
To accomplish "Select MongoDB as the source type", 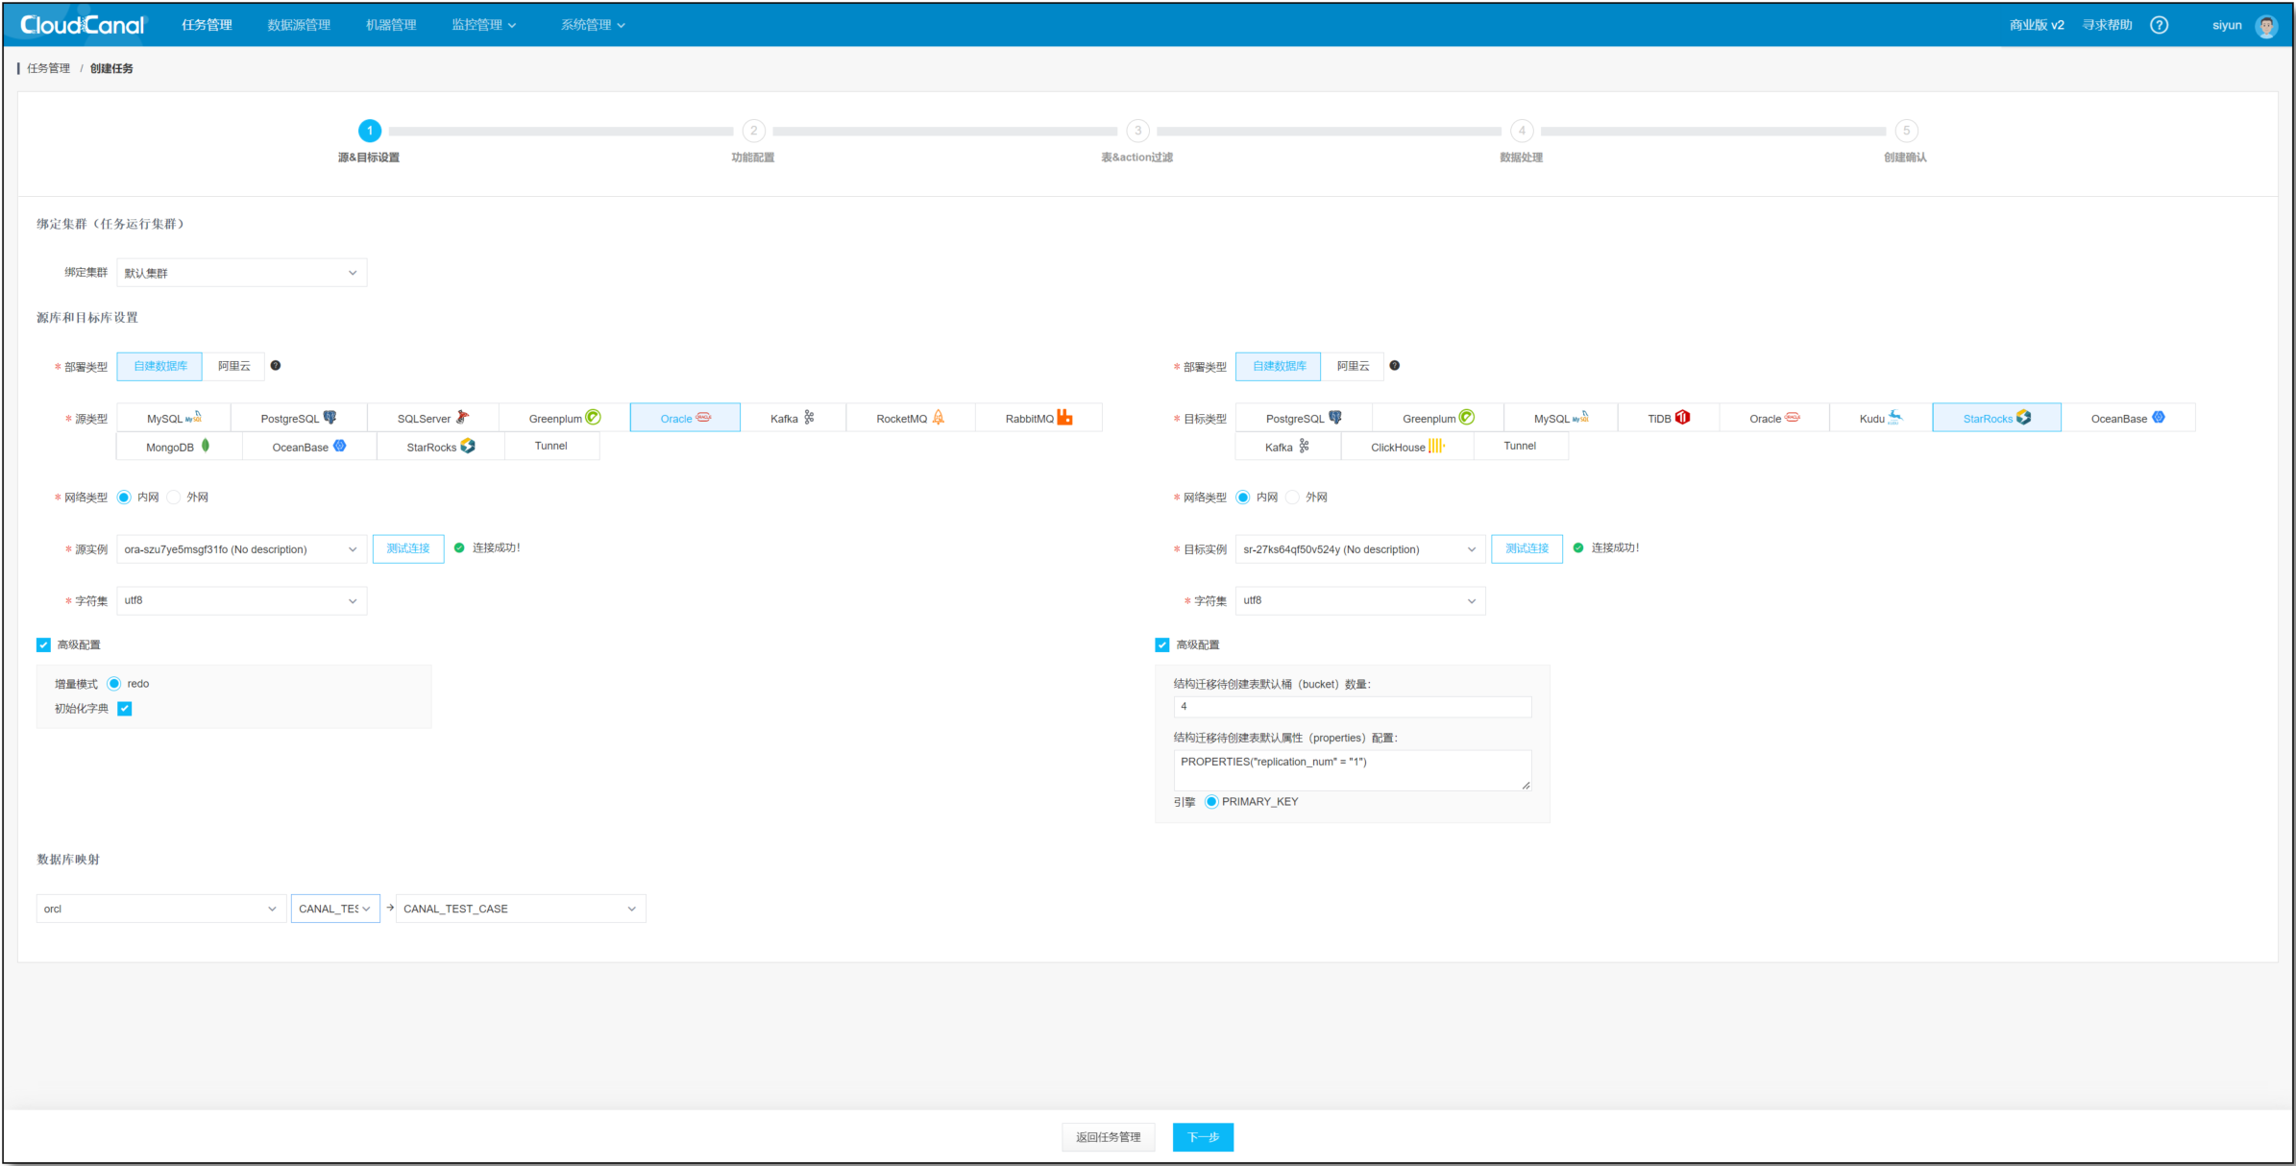I will click(x=178, y=447).
